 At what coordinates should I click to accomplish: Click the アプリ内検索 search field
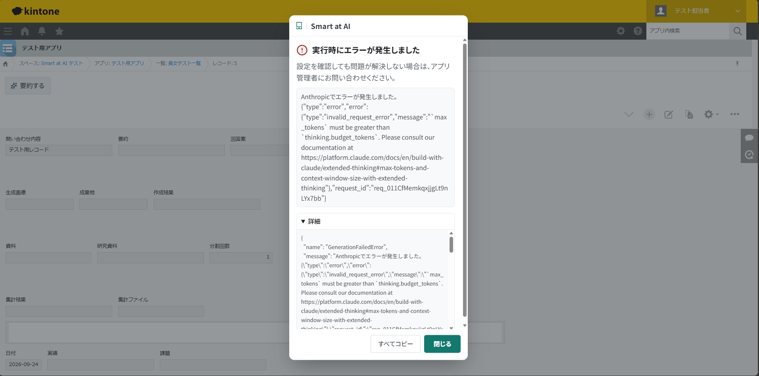688,31
